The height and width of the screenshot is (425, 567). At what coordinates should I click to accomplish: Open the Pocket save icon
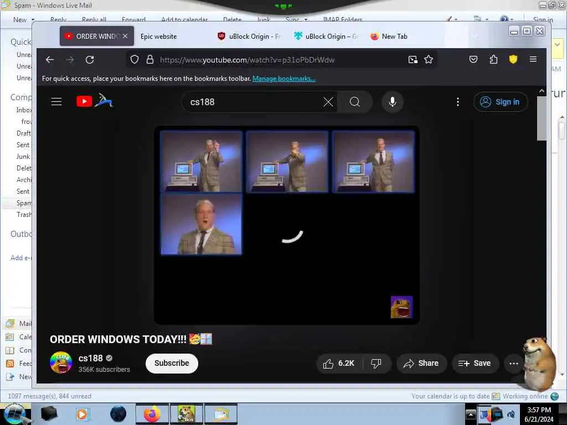click(x=473, y=59)
